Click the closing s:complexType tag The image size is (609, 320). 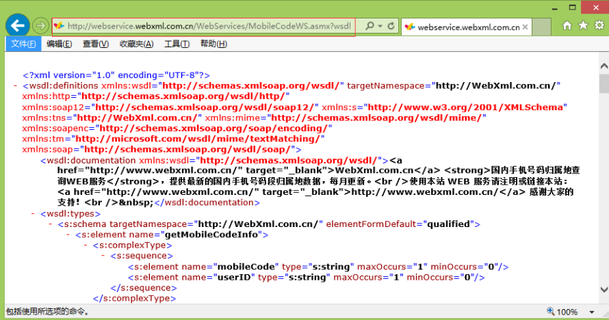[x=134, y=298]
